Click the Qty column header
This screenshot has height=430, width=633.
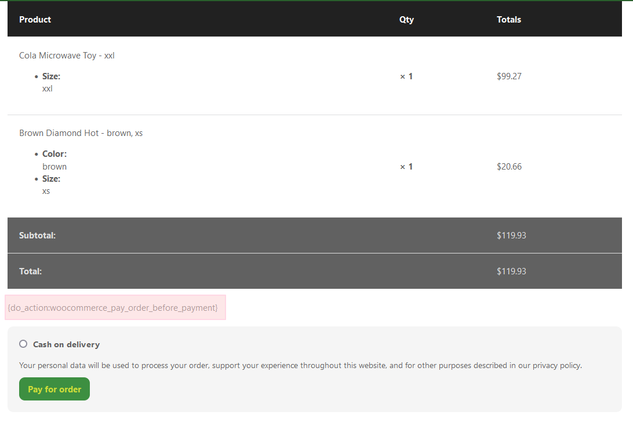coord(406,20)
